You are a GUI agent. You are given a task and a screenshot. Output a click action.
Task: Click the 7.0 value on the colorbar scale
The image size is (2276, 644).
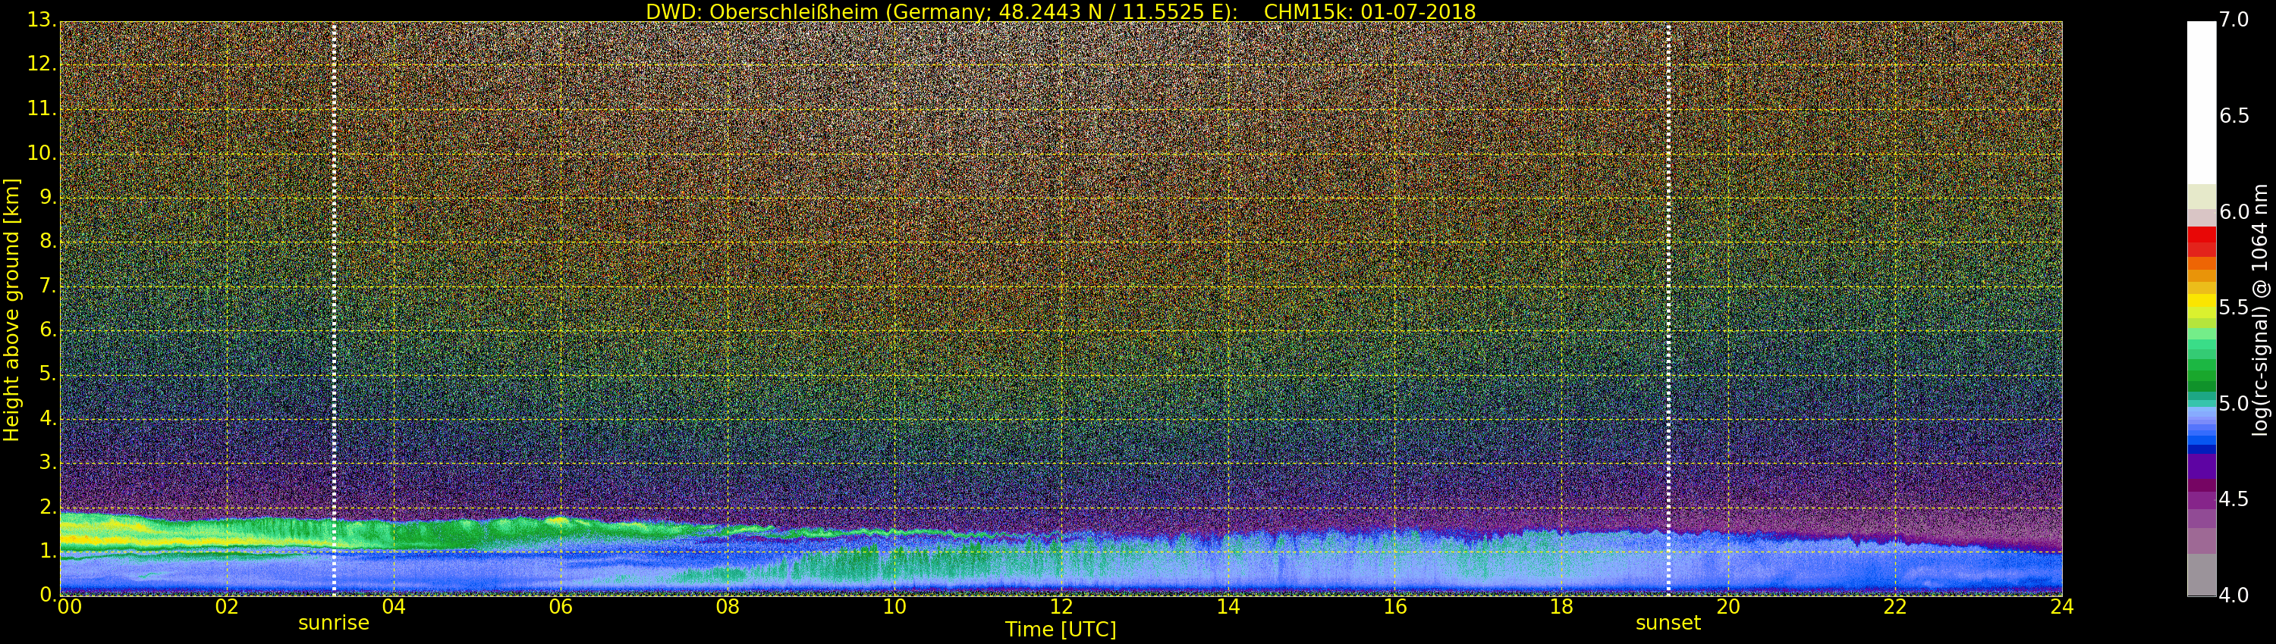[2234, 20]
